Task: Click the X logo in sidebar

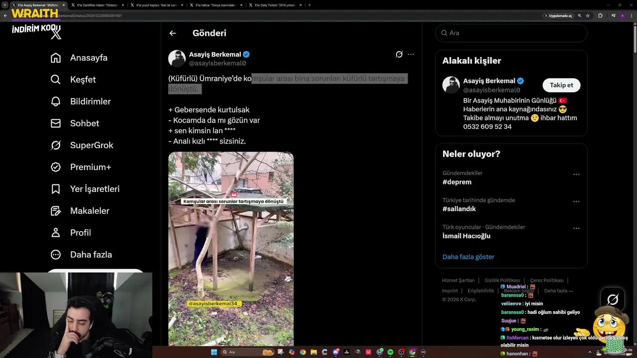Action: [x=56, y=34]
